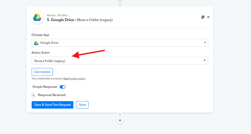Duplicate this action step with copy icon
251x134 pixels.
pos(203,17)
